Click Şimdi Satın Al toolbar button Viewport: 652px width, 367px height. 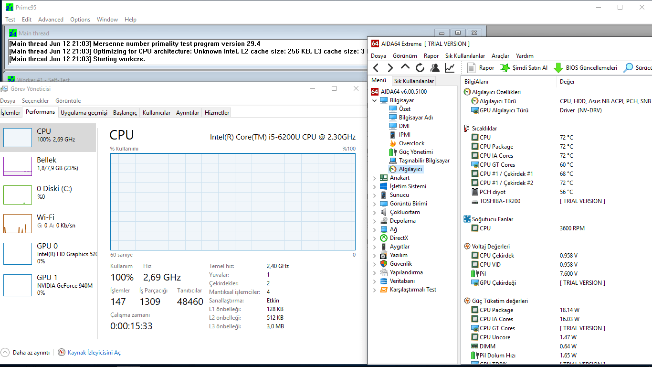coord(524,68)
